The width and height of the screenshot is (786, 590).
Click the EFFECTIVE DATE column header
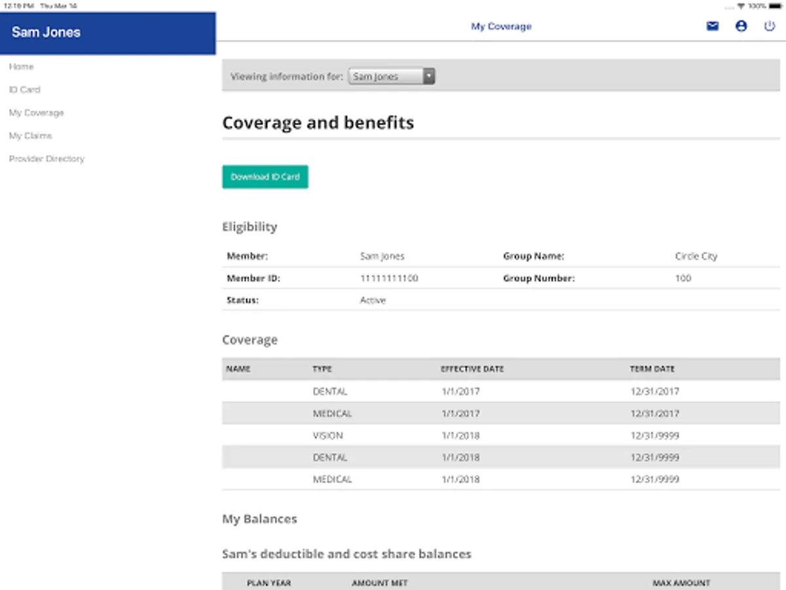pyautogui.click(x=472, y=369)
